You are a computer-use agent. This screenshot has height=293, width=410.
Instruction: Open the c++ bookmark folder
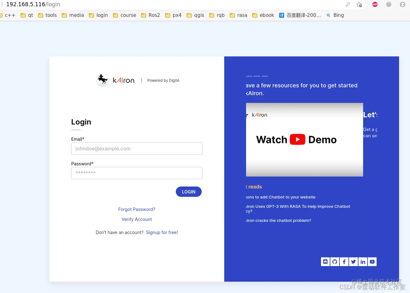(8, 15)
